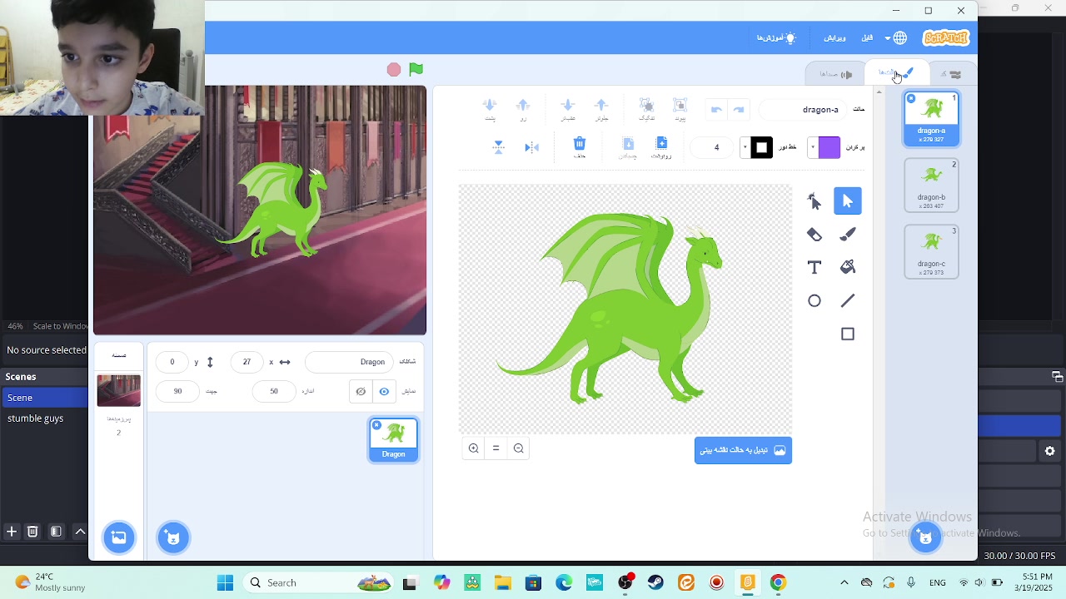The height and width of the screenshot is (599, 1066).
Task: Click the Send to Back icon
Action: [x=490, y=108]
